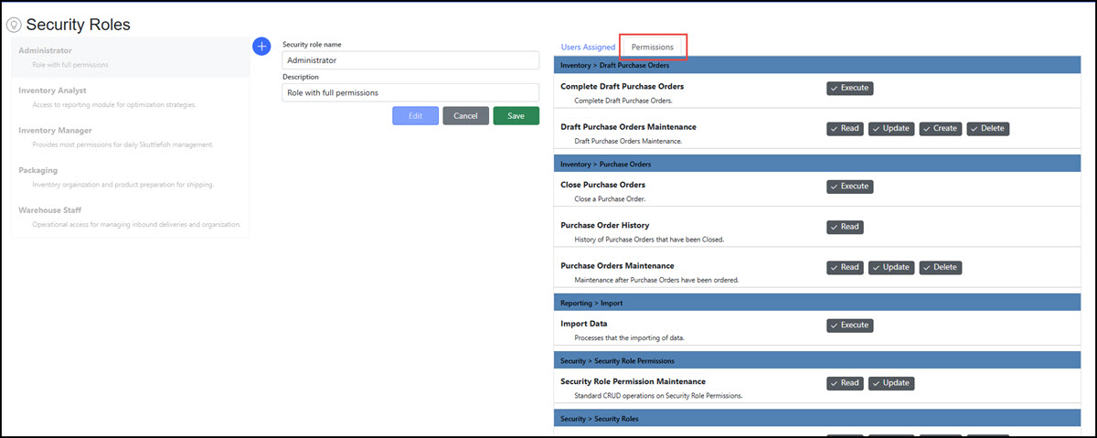The width and height of the screenshot is (1097, 438).
Task: Click the Description input field
Action: (x=410, y=92)
